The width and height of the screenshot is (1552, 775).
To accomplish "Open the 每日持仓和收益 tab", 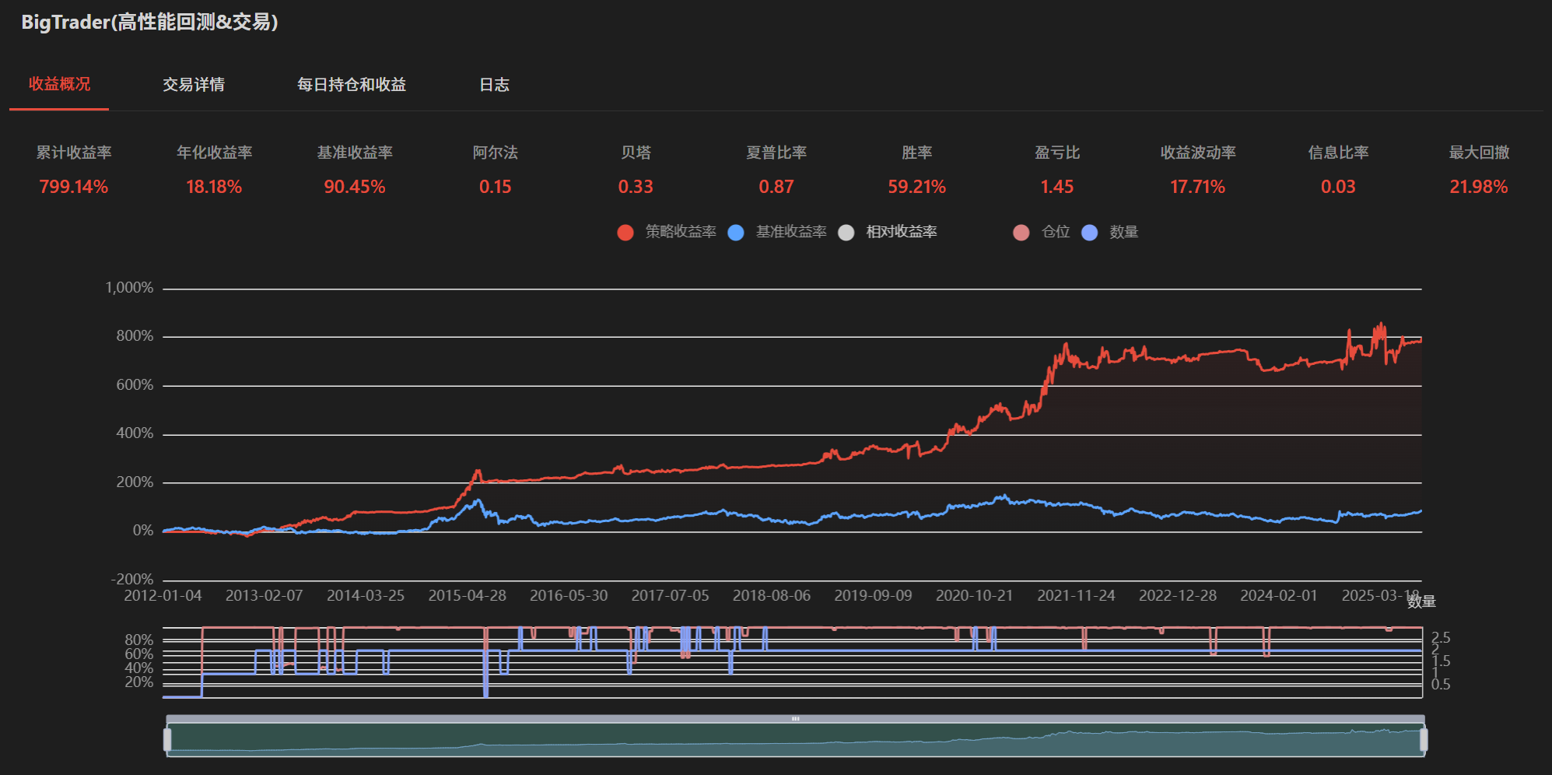I will 352,85.
